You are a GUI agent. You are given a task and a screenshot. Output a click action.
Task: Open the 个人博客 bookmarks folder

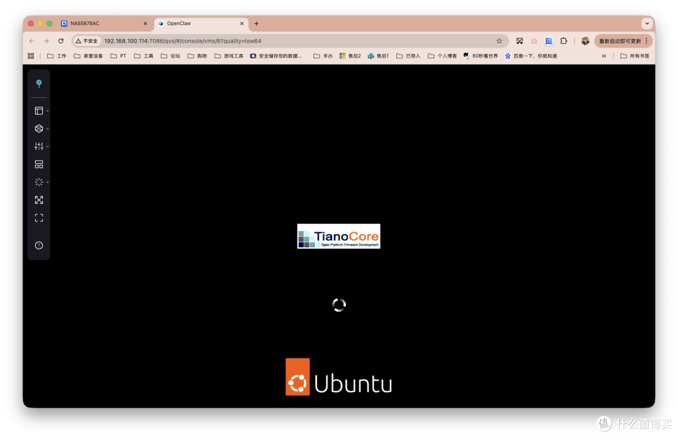tap(442, 56)
